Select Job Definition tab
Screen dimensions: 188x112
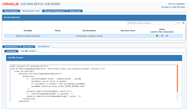pyautogui.click(x=44, y=47)
